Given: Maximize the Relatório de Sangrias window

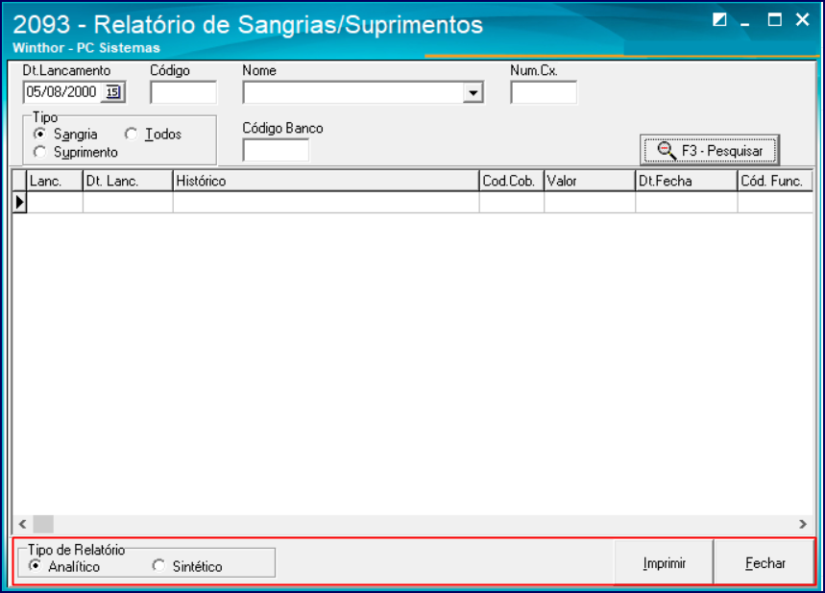Looking at the screenshot, I should tap(774, 20).
